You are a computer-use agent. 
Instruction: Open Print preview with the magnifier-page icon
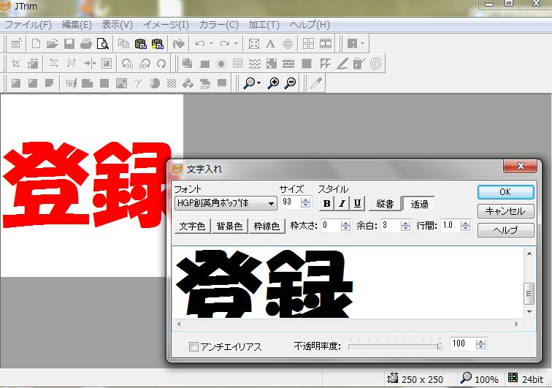coord(103,44)
